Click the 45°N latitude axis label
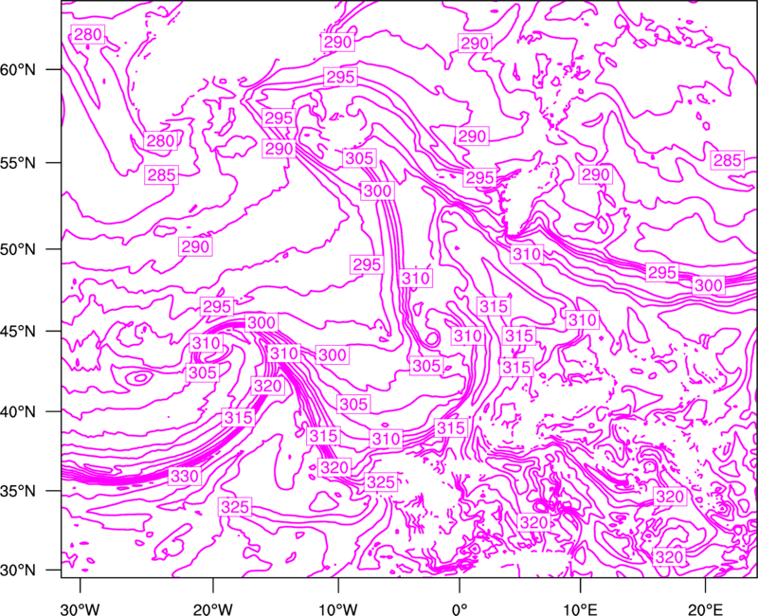Screen dimensions: 758x616 (x=18, y=331)
